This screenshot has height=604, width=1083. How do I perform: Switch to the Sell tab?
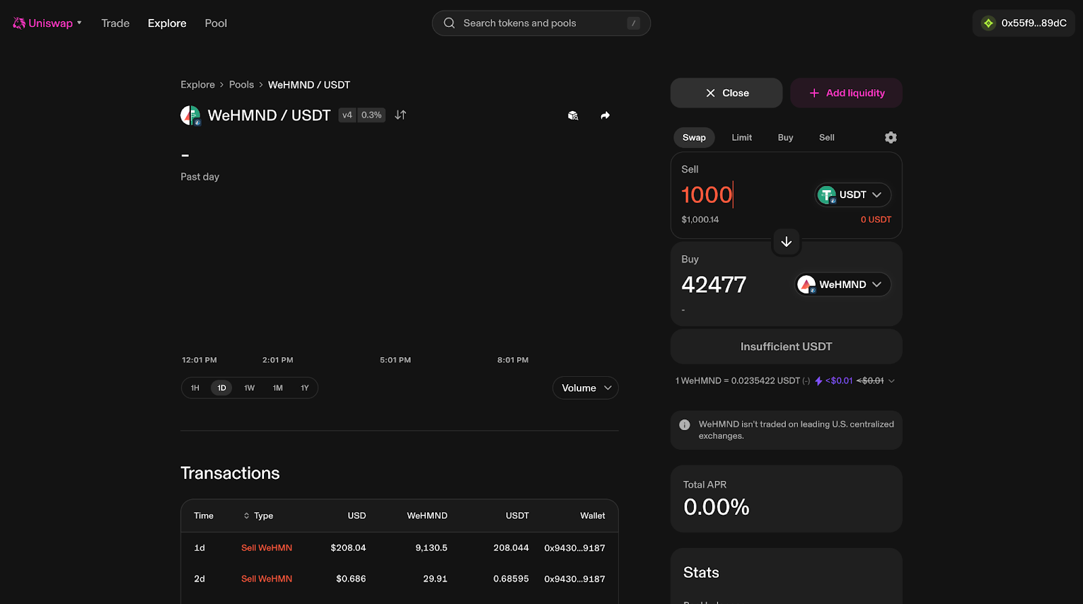click(x=826, y=137)
